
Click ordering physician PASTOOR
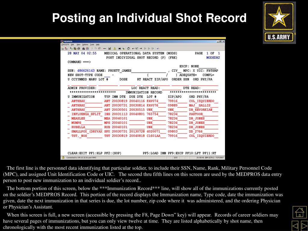pyautogui.click(x=196, y=114)
